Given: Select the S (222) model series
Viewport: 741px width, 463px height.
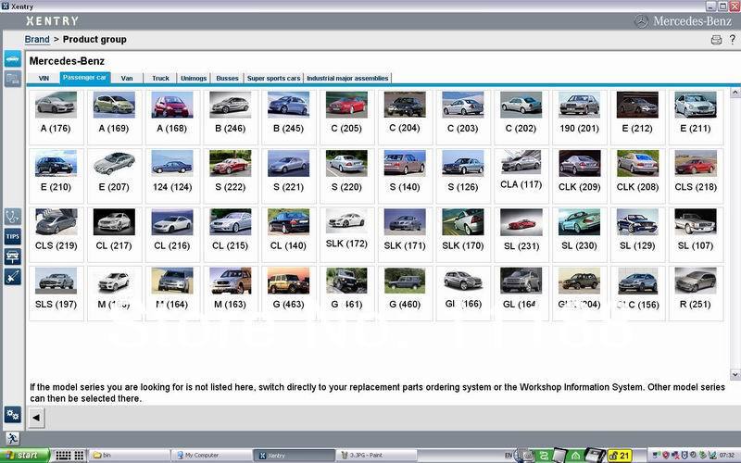Looking at the screenshot, I should (230, 176).
